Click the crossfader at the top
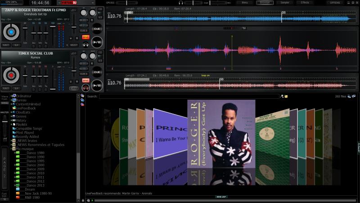This screenshot has height=203, width=360. 127,3
